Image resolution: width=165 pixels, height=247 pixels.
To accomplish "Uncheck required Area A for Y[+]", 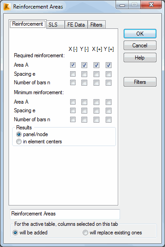I will tap(109, 65).
